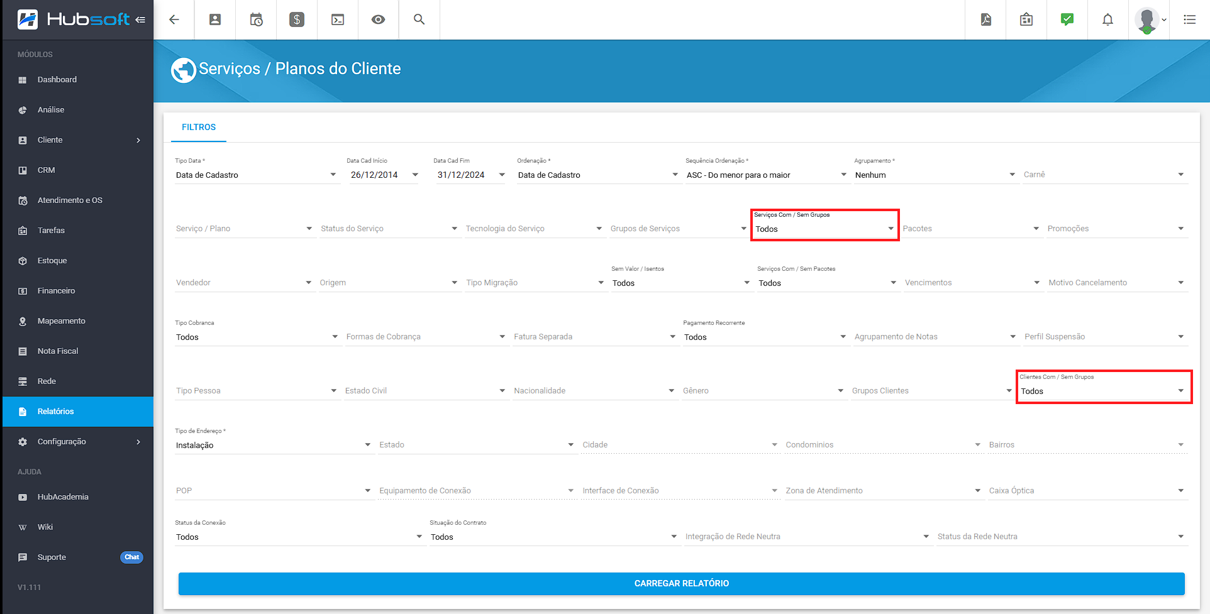Collapse sidebar with the arrow next to Hubsoft
The image size is (1210, 614).
[140, 19]
